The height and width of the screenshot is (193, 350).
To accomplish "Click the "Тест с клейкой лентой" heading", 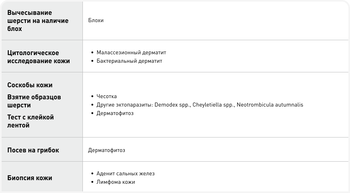I will click(31, 121).
